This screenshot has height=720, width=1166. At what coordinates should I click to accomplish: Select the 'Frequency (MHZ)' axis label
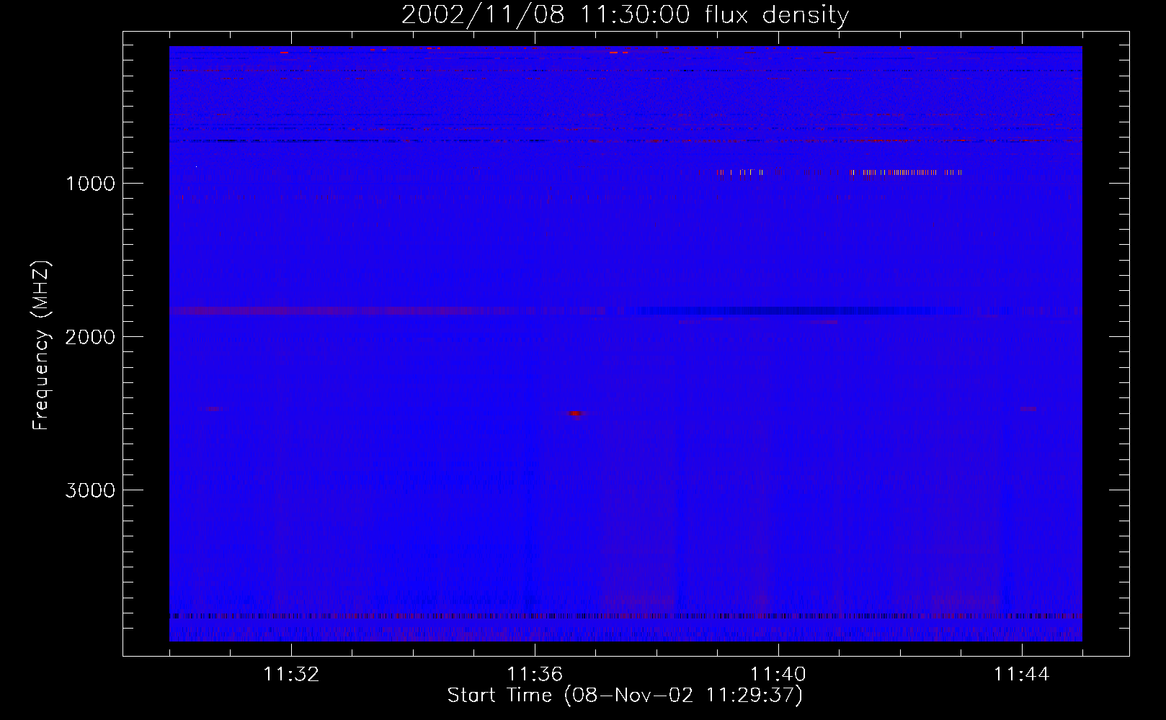[x=41, y=346]
